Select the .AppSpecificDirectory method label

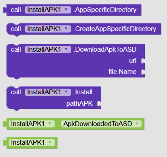[x=105, y=10]
